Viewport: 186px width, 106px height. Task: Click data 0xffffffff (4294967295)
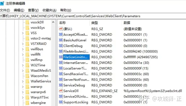click(141, 57)
